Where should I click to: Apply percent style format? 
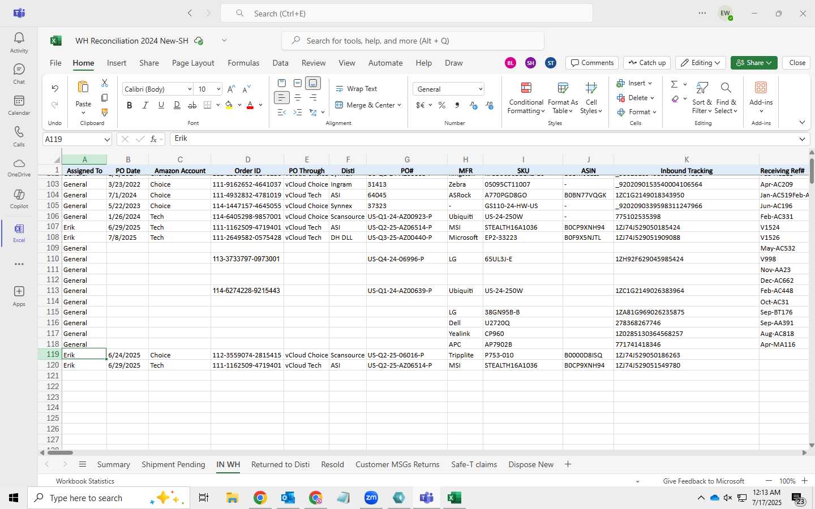point(442,105)
